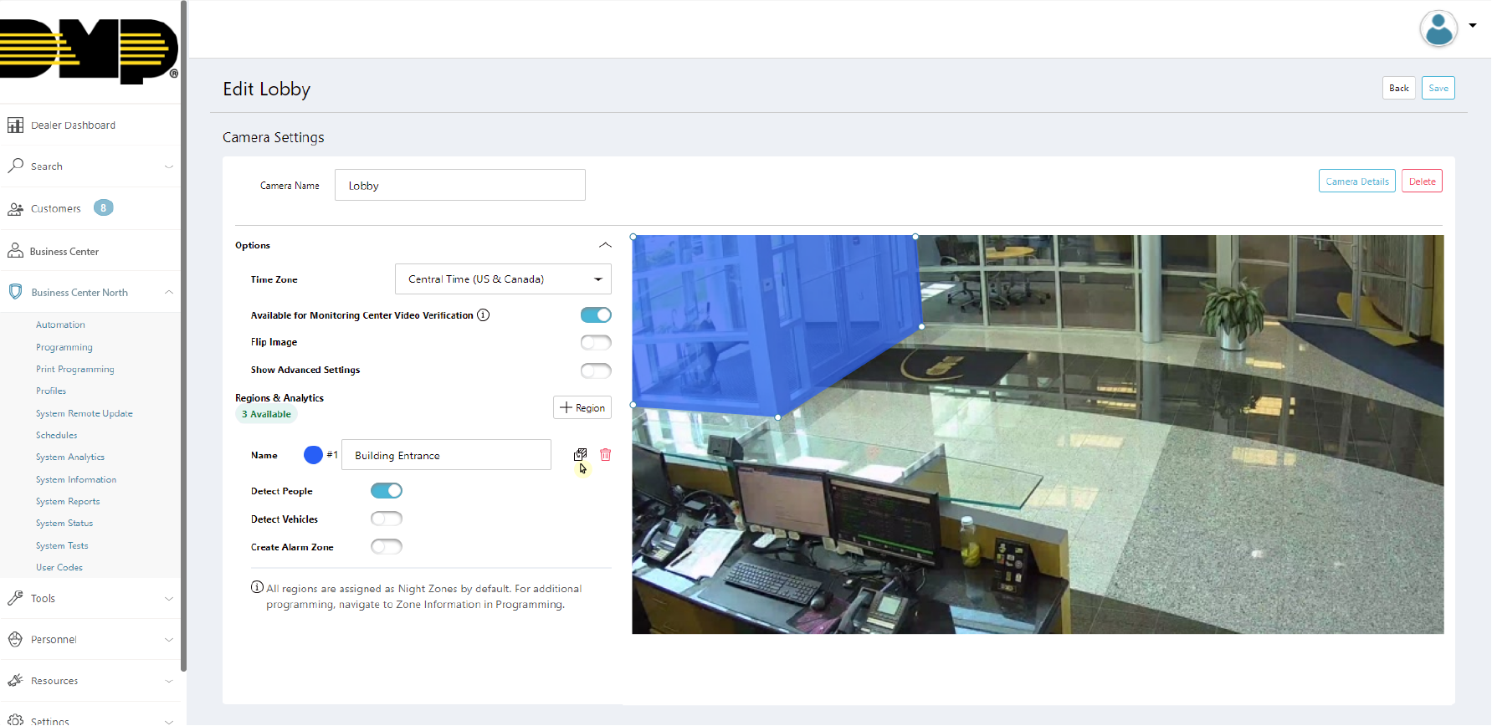This screenshot has height=726, width=1492.
Task: Select Schedules from the sidebar
Action: point(57,435)
